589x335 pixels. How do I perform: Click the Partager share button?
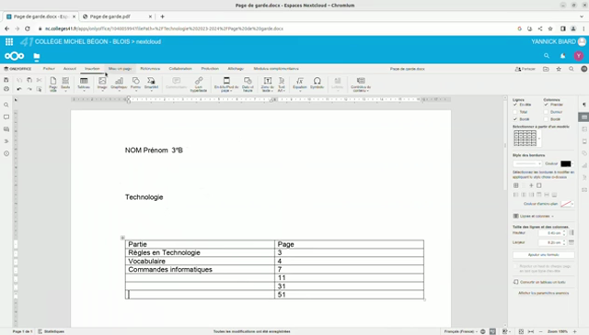click(525, 69)
